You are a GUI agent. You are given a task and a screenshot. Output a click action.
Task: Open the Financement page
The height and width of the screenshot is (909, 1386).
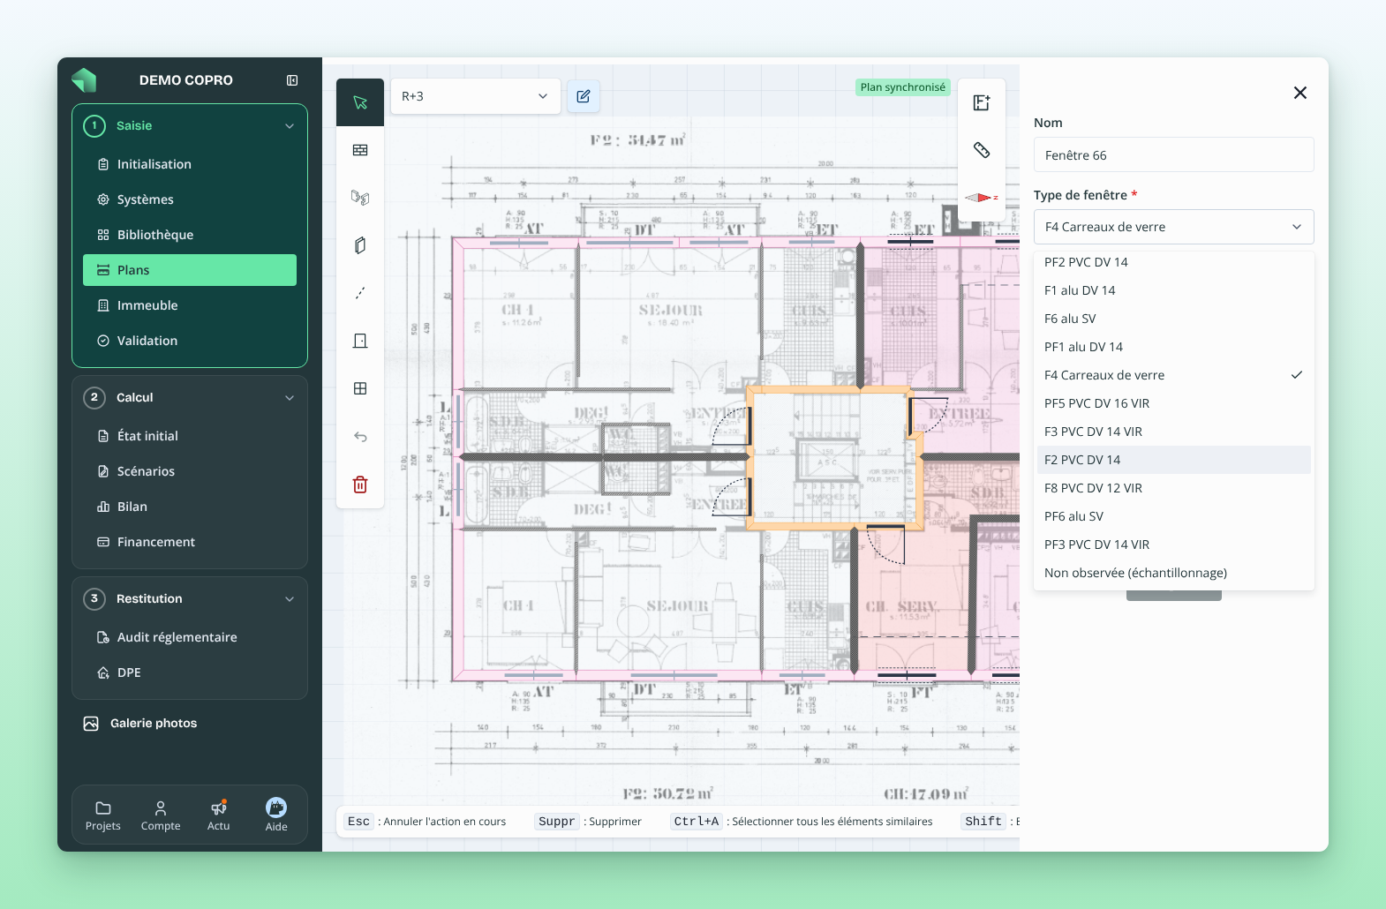(190, 542)
